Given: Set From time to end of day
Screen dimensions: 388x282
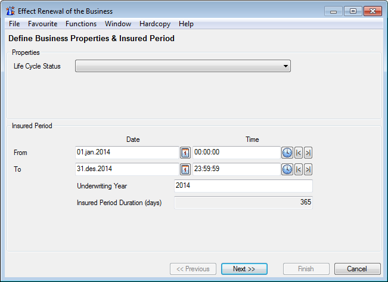Looking at the screenshot, I should tap(308, 153).
